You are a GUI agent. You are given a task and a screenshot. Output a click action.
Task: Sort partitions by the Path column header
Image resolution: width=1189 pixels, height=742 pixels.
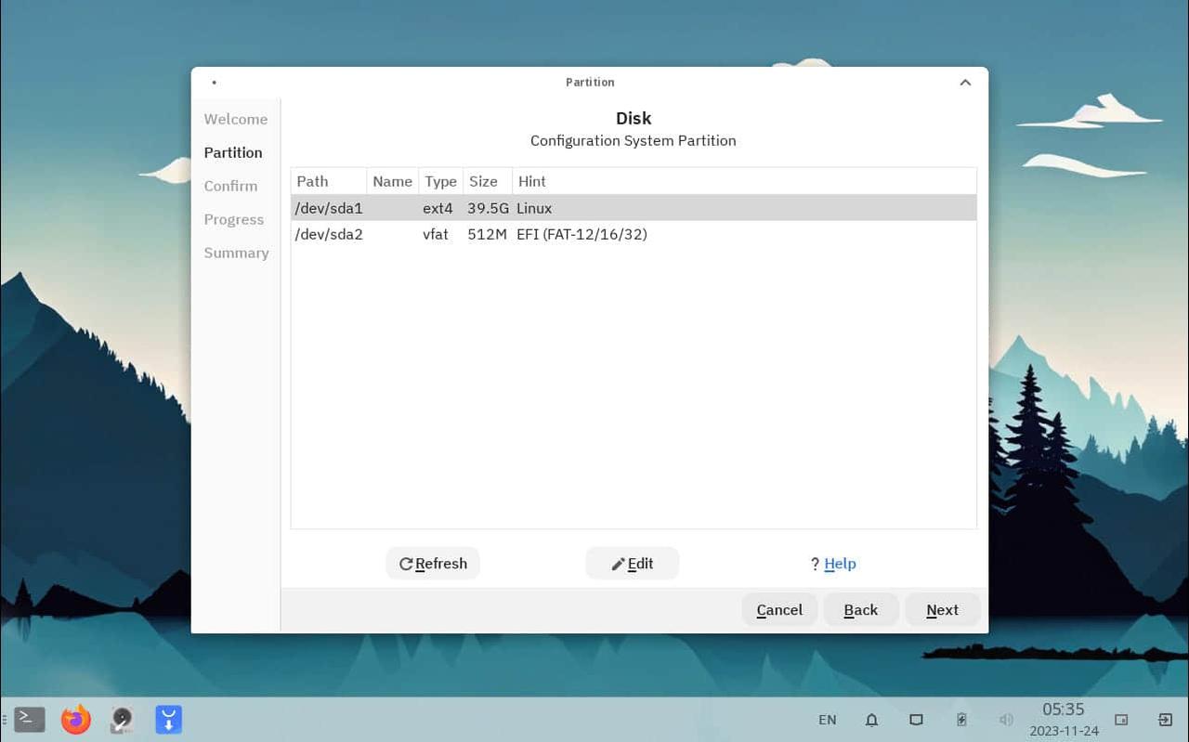point(313,181)
